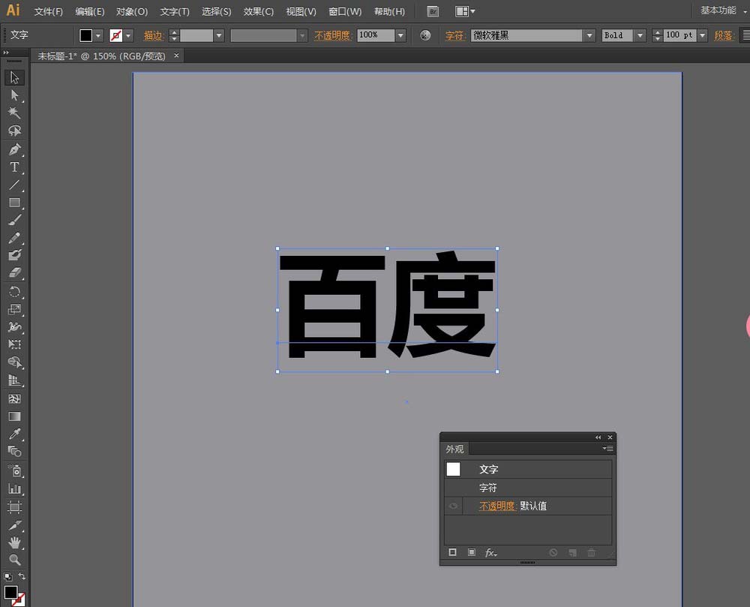Select the Shape Builder tool
The height and width of the screenshot is (607, 750).
[x=14, y=362]
